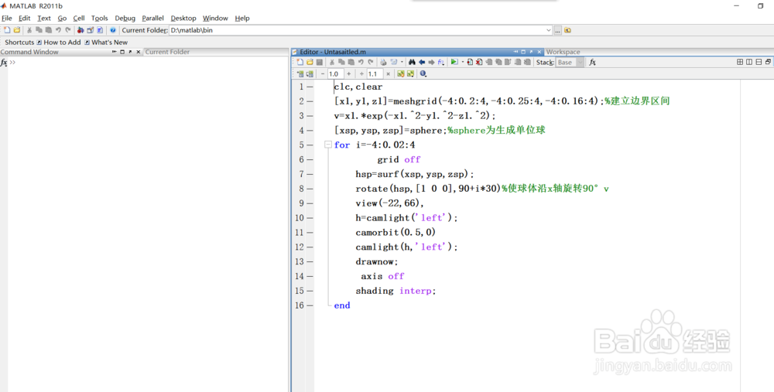Divide value with ÷ button
Image resolution: width=774 pixels, height=392 pixels.
(x=361, y=74)
